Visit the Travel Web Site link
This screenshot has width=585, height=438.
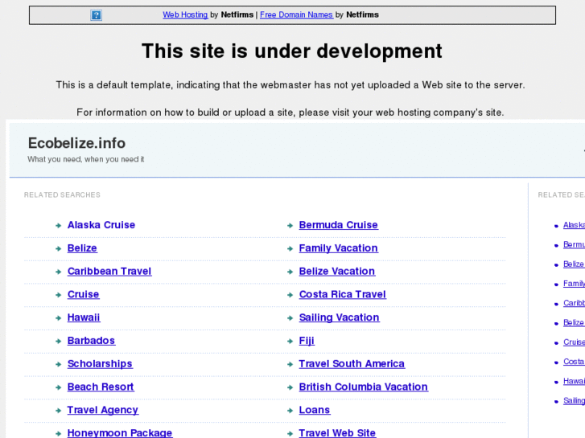(x=337, y=432)
